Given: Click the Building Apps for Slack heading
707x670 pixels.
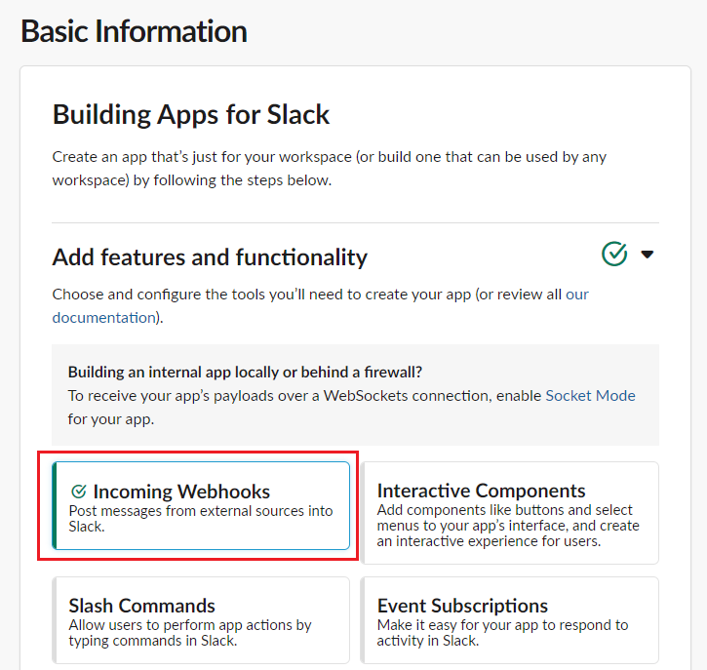Looking at the screenshot, I should (x=191, y=114).
